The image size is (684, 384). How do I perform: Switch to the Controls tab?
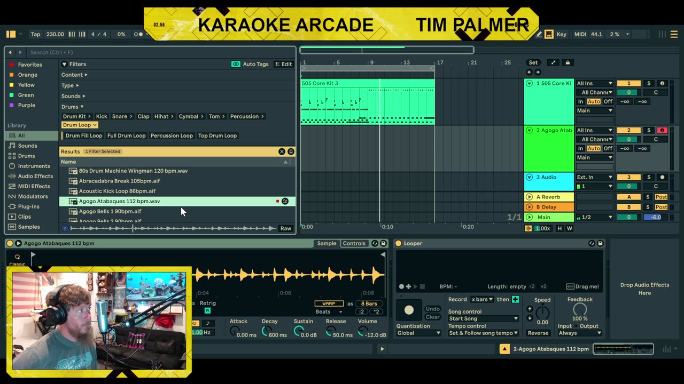354,243
